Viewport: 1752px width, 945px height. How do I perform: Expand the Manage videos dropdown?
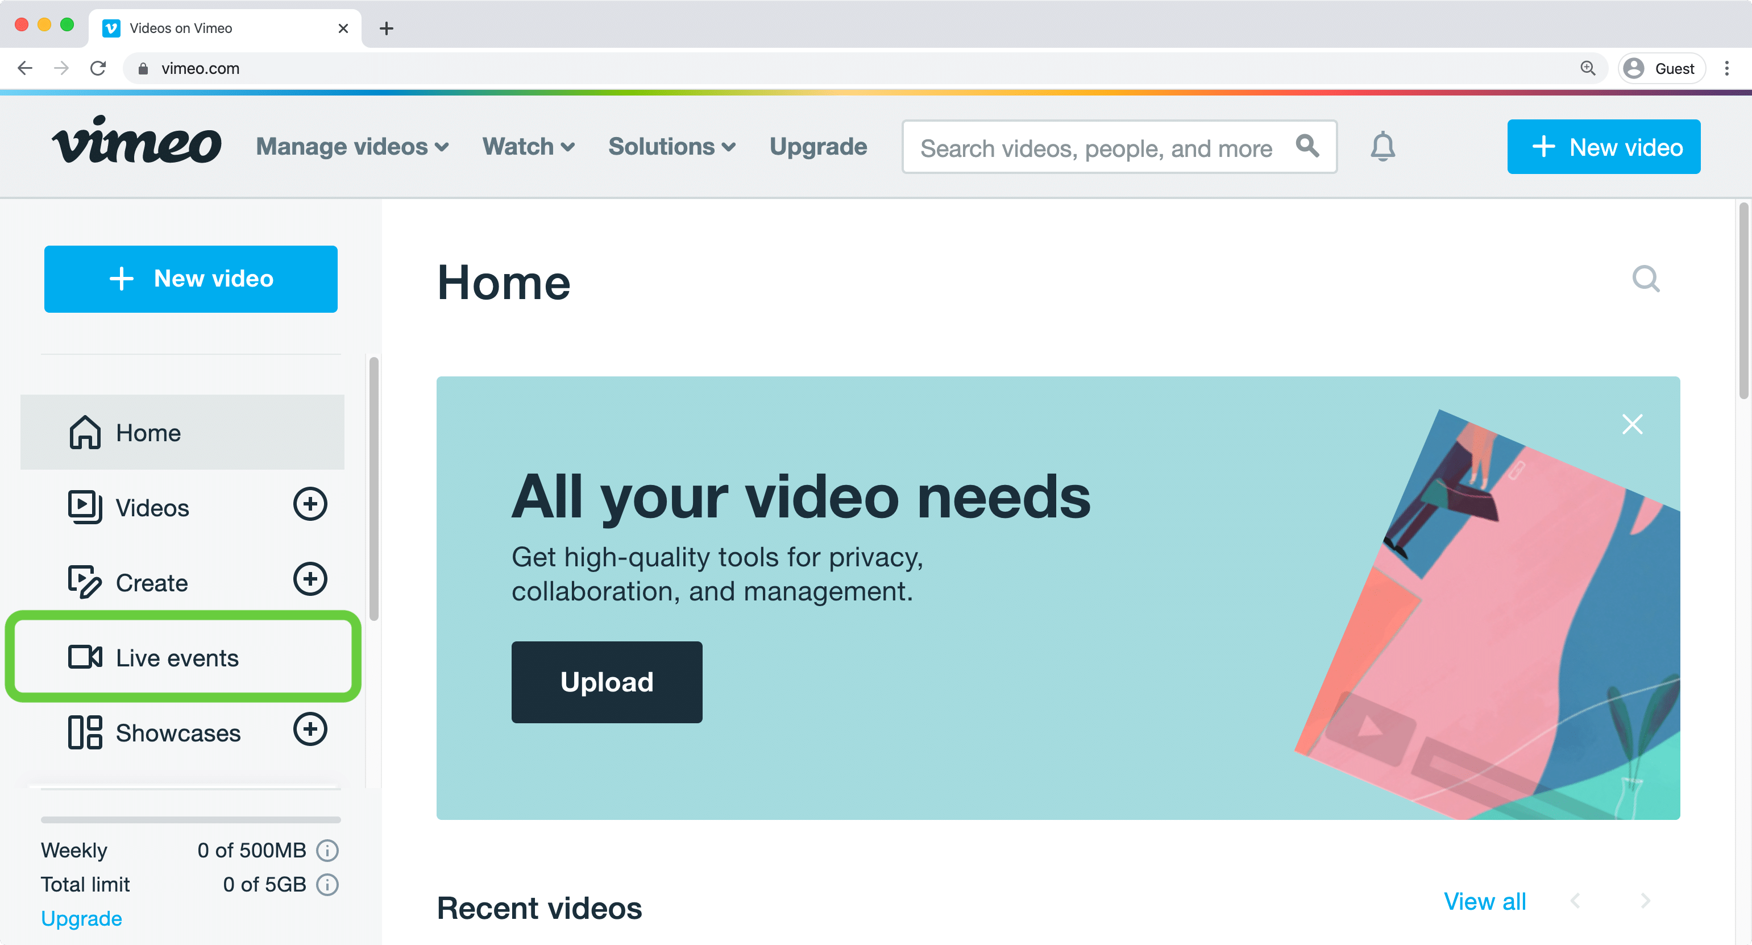(352, 147)
